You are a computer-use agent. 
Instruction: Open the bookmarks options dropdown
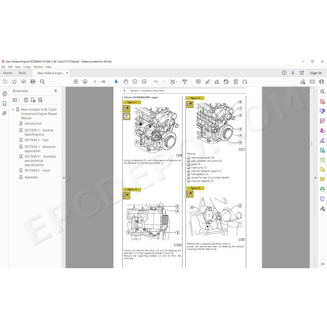click(16, 100)
